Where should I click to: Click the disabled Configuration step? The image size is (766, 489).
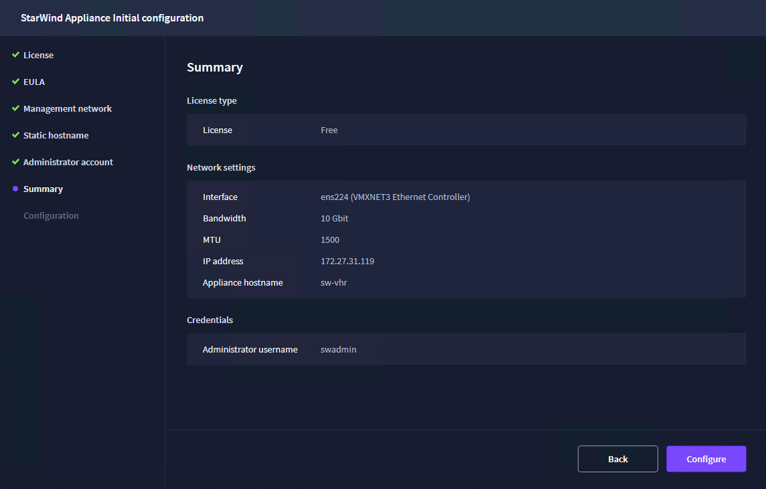pyautogui.click(x=51, y=215)
